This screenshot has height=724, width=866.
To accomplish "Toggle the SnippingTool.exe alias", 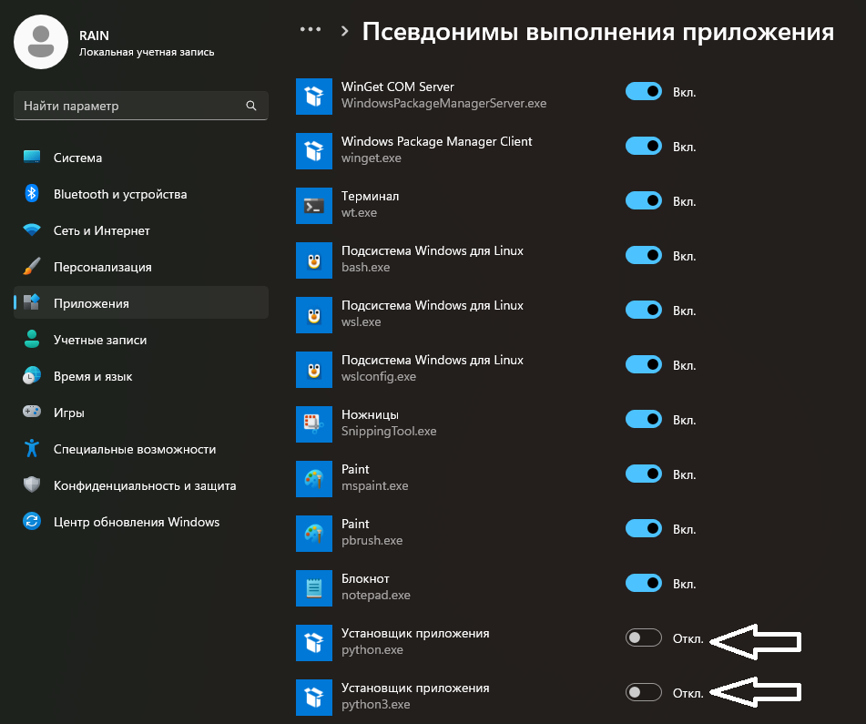I will pyautogui.click(x=644, y=420).
